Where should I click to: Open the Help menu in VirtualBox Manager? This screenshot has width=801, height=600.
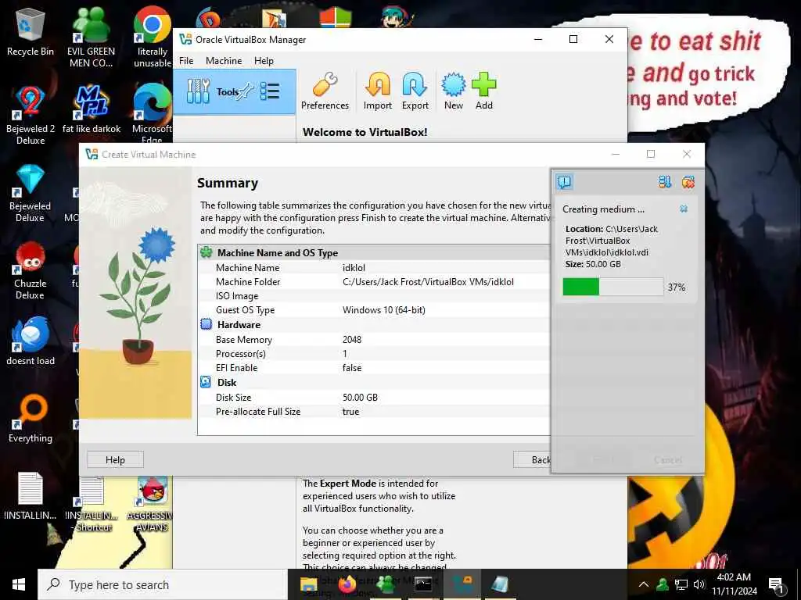pos(264,61)
